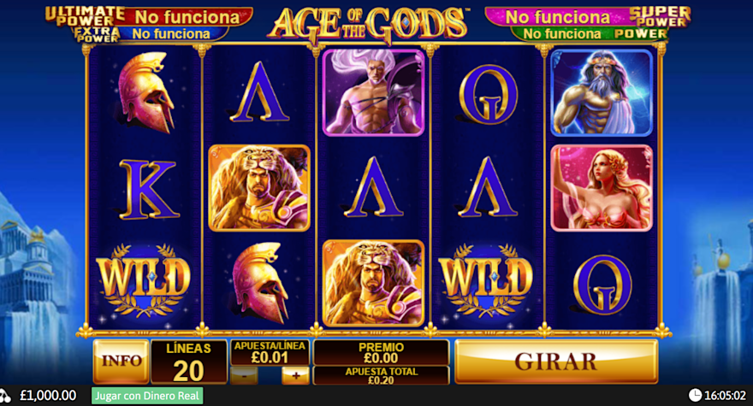Select the Zeus symbol on reel five
The width and height of the screenshot is (753, 406).
[x=602, y=92]
